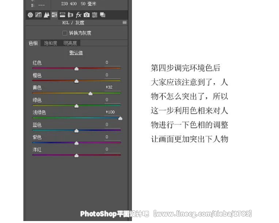Image resolution: width=279 pixels, height=223 pixels.
Task: Click the 紫色 value field
Action: [112, 137]
